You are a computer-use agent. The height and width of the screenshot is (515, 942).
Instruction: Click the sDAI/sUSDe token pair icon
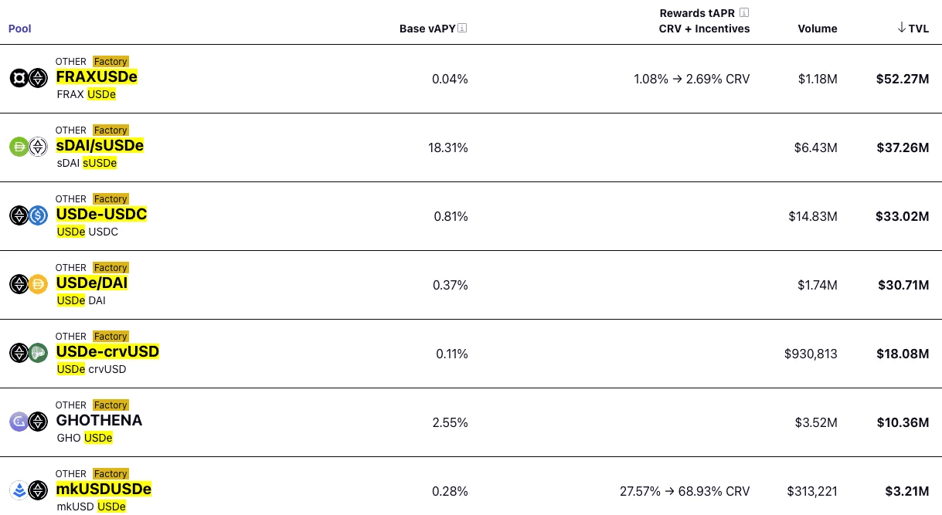pos(29,147)
